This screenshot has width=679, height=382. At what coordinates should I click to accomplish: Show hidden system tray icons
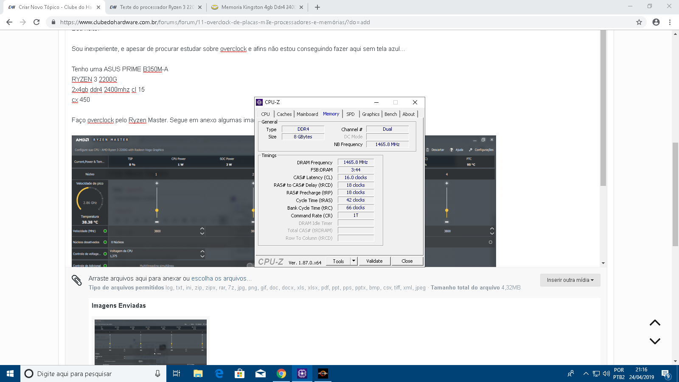click(586, 374)
